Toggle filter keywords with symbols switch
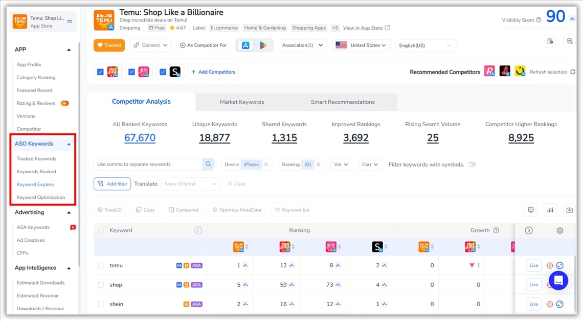This screenshot has height=321, width=583. pos(471,164)
